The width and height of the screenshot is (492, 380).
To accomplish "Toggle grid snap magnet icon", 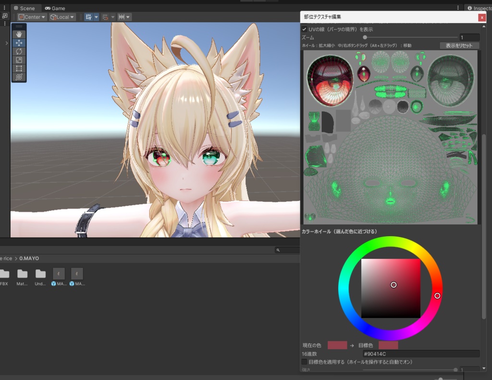I will (x=105, y=17).
